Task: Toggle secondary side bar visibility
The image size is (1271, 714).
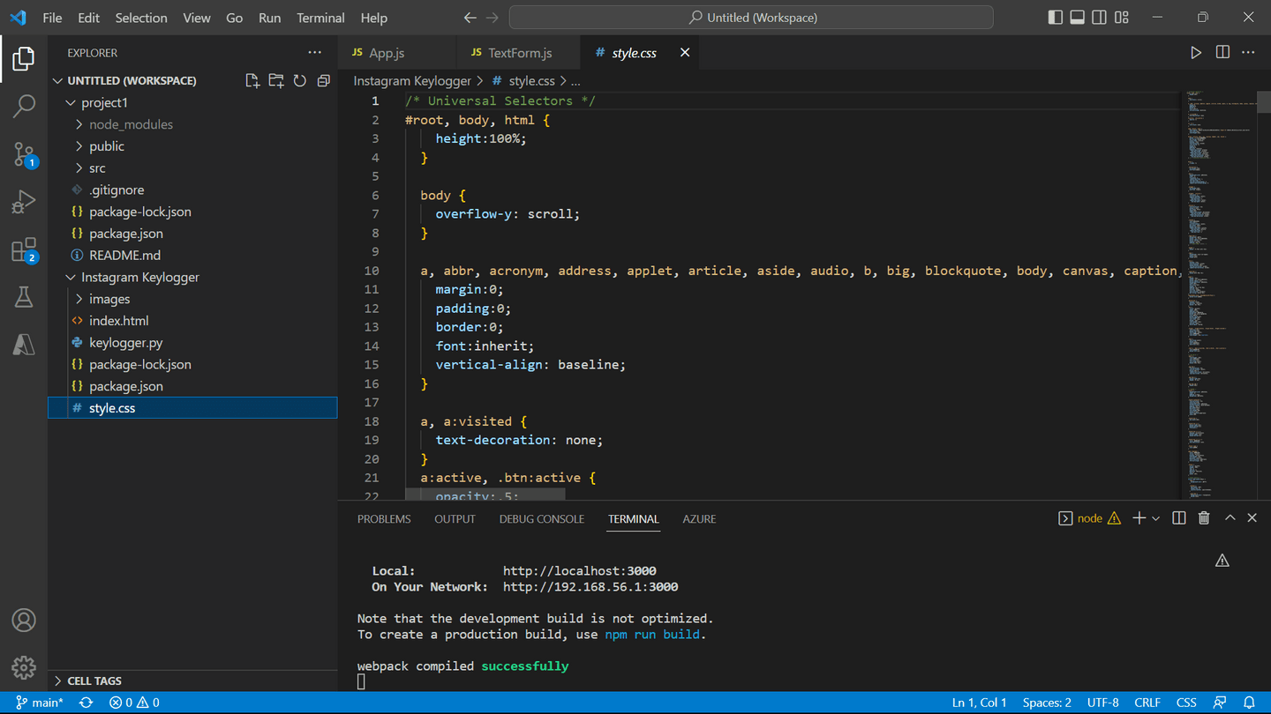Action: [1099, 18]
